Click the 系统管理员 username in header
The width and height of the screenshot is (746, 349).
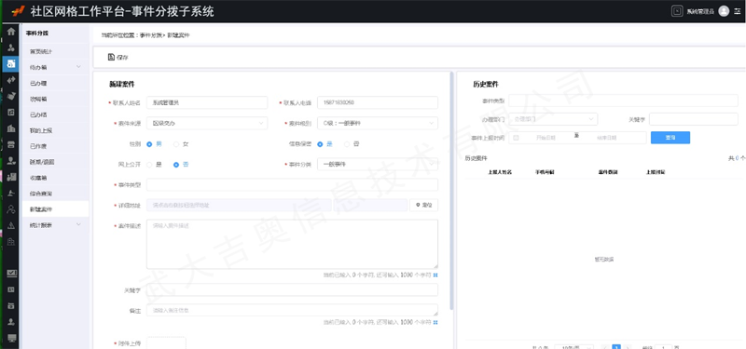pos(700,11)
